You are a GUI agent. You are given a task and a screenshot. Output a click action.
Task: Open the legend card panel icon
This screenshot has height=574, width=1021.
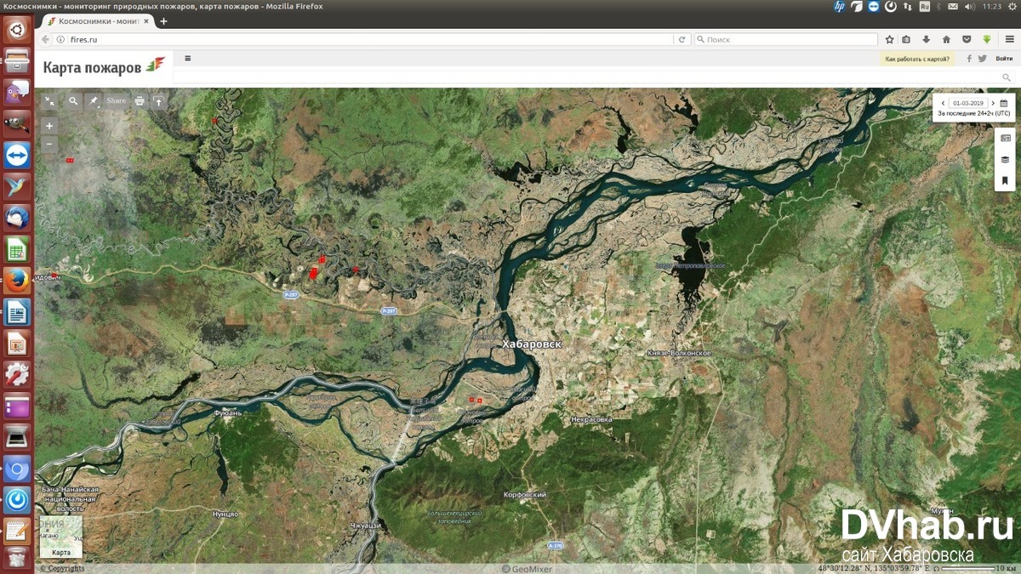[x=1005, y=138]
